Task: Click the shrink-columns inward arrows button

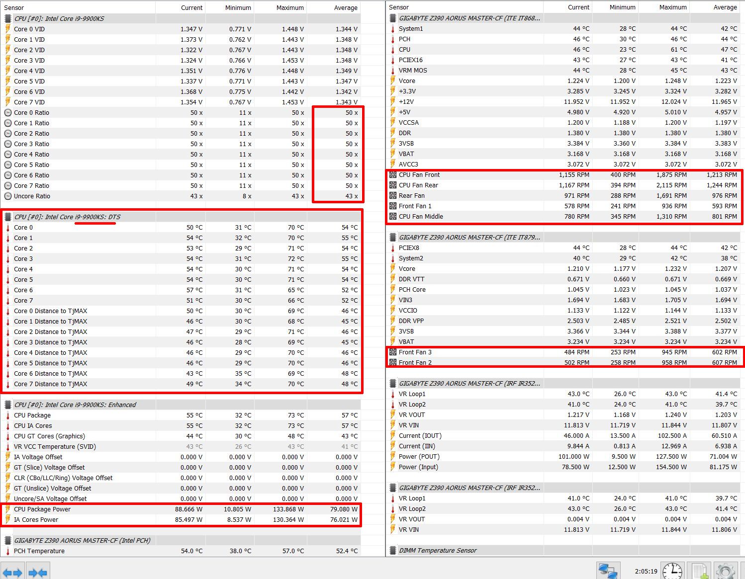Action: [x=37, y=572]
